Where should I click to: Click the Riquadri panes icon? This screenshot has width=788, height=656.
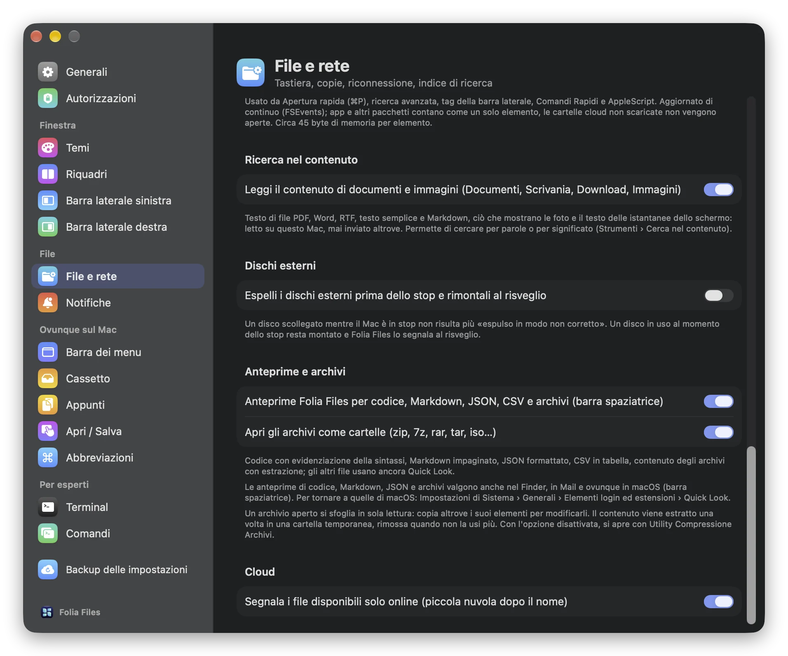coord(48,174)
